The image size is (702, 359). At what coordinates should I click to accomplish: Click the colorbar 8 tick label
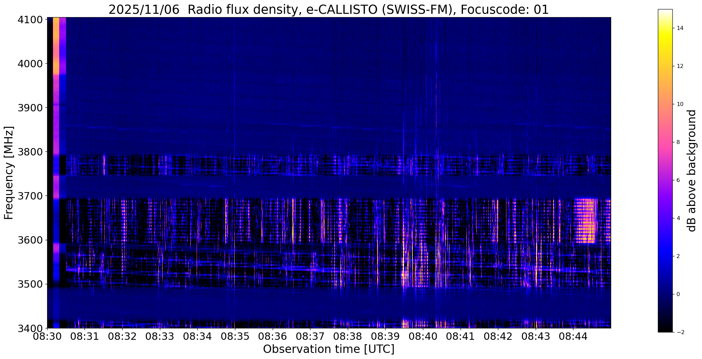(x=678, y=142)
